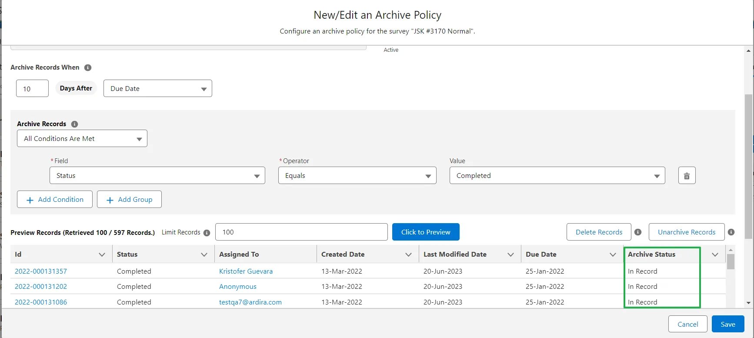Click the dialog's vertical scrollbar thumb
This screenshot has height=338, width=754.
[748, 167]
